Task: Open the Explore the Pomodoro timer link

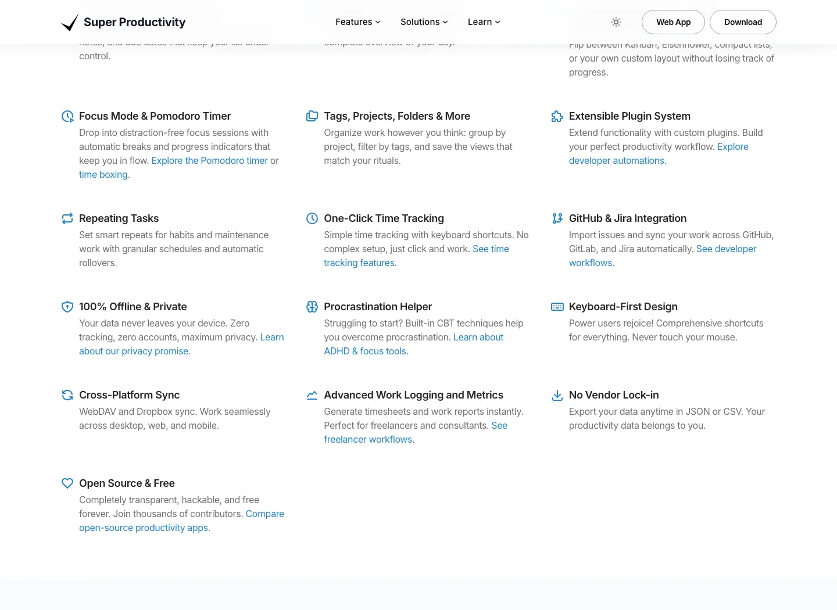Action: (x=209, y=160)
